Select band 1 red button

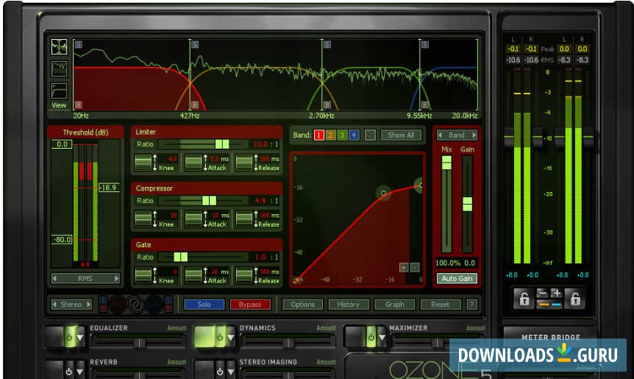[x=319, y=135]
